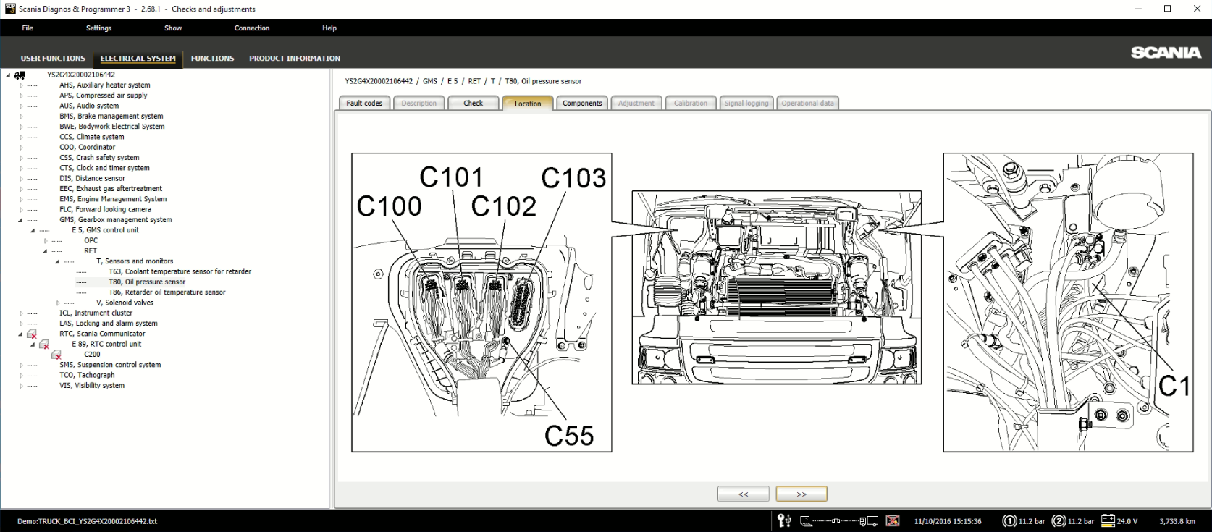Click the red crossed-out icon in status bar
This screenshot has width=1212, height=532.
893,521
